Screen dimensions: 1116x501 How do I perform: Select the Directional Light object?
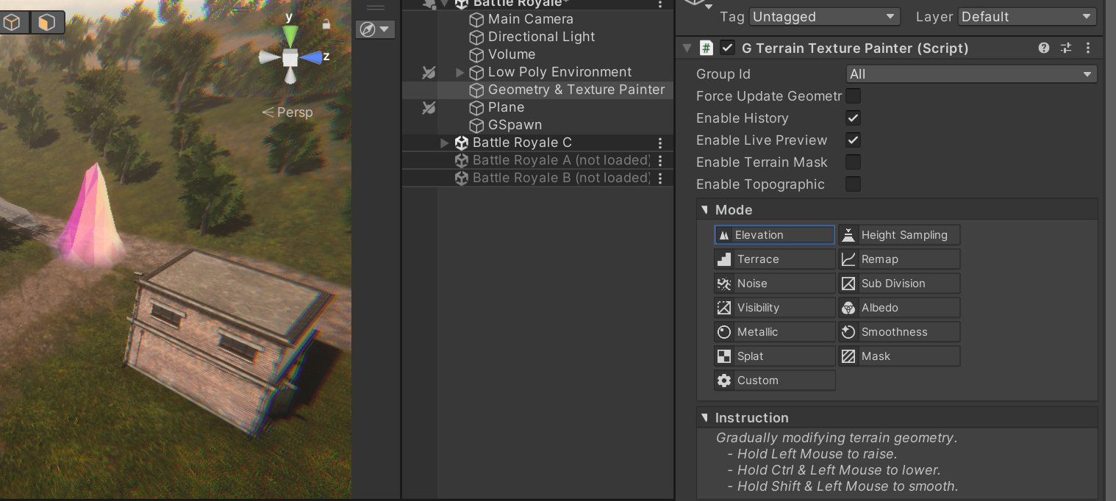[541, 37]
